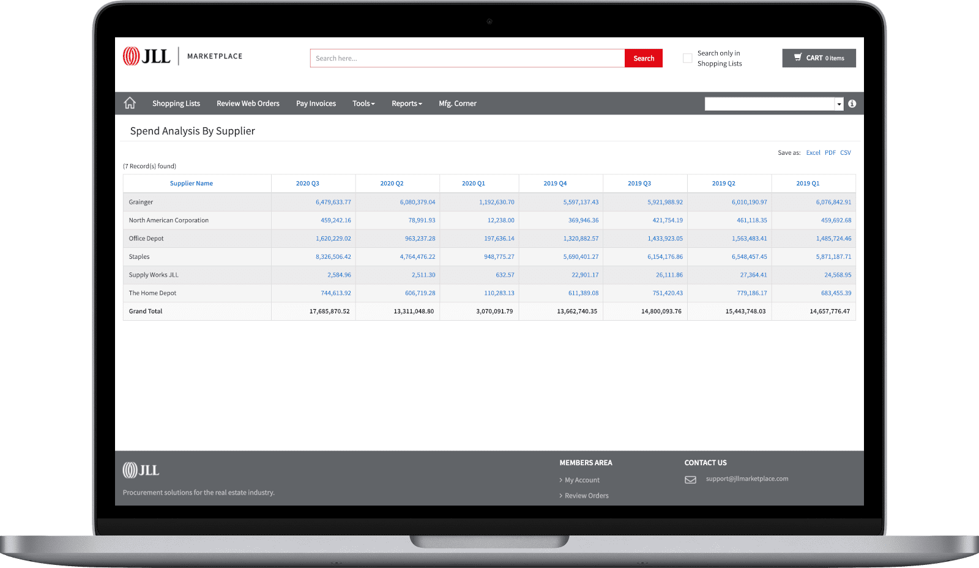This screenshot has width=979, height=568.
Task: Open My Account link in footer
Action: click(582, 480)
